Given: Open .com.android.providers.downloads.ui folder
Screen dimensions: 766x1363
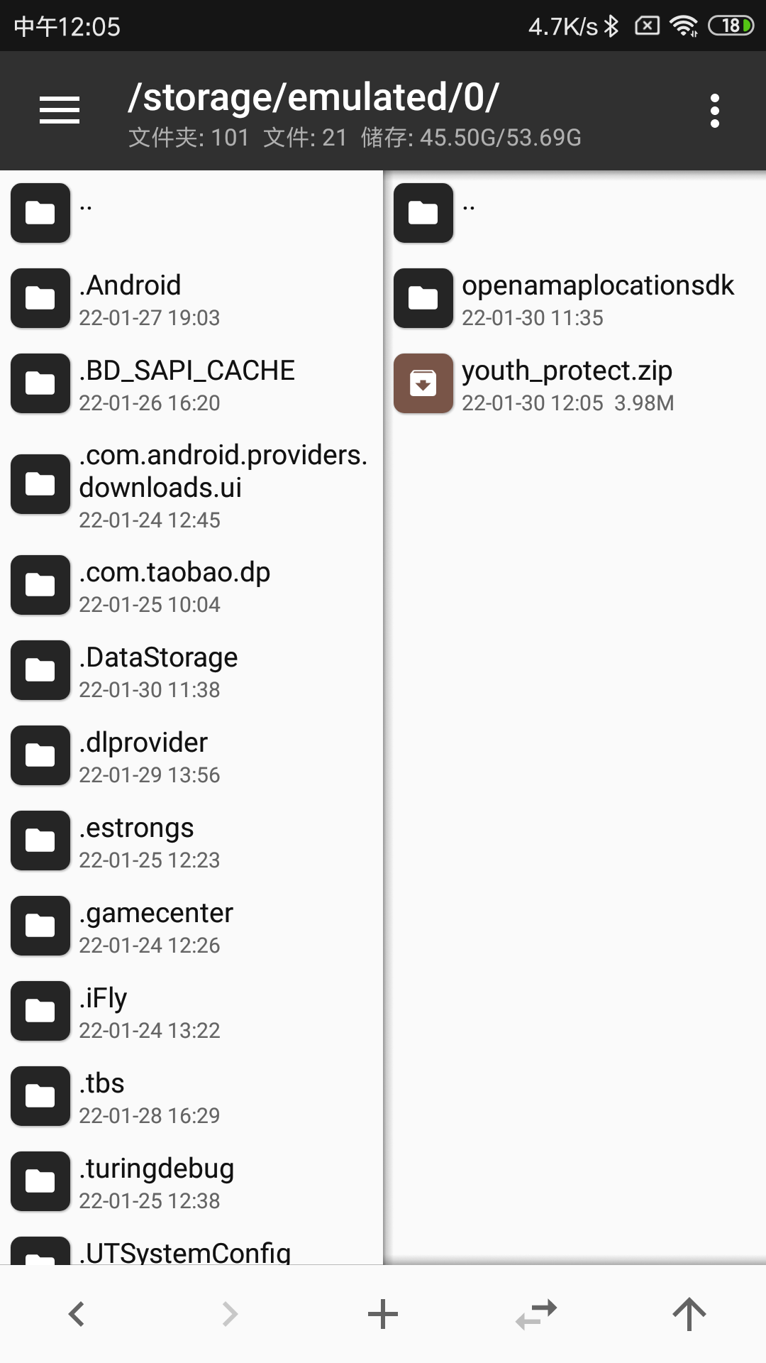Looking at the screenshot, I should point(191,485).
